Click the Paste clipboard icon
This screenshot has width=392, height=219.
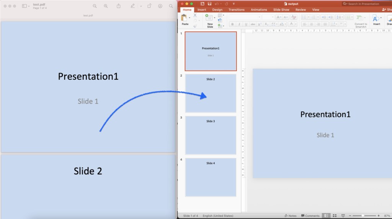(x=185, y=18)
